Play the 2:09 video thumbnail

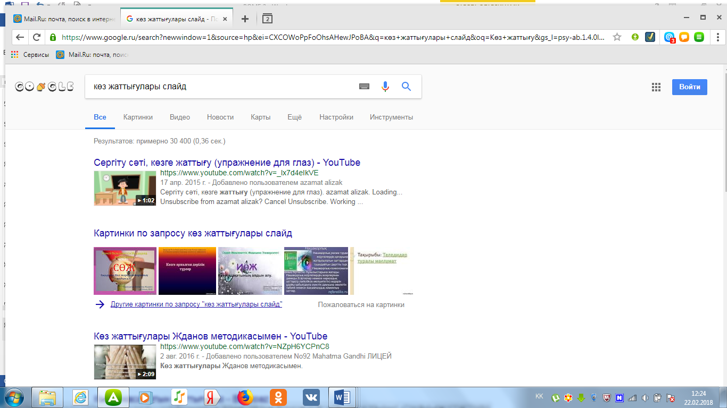point(125,362)
